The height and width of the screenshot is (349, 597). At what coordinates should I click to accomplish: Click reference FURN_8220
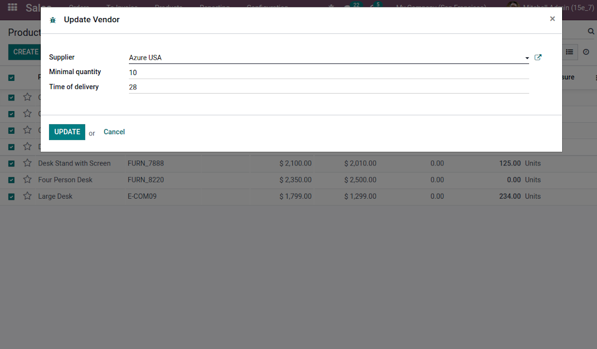pos(146,180)
